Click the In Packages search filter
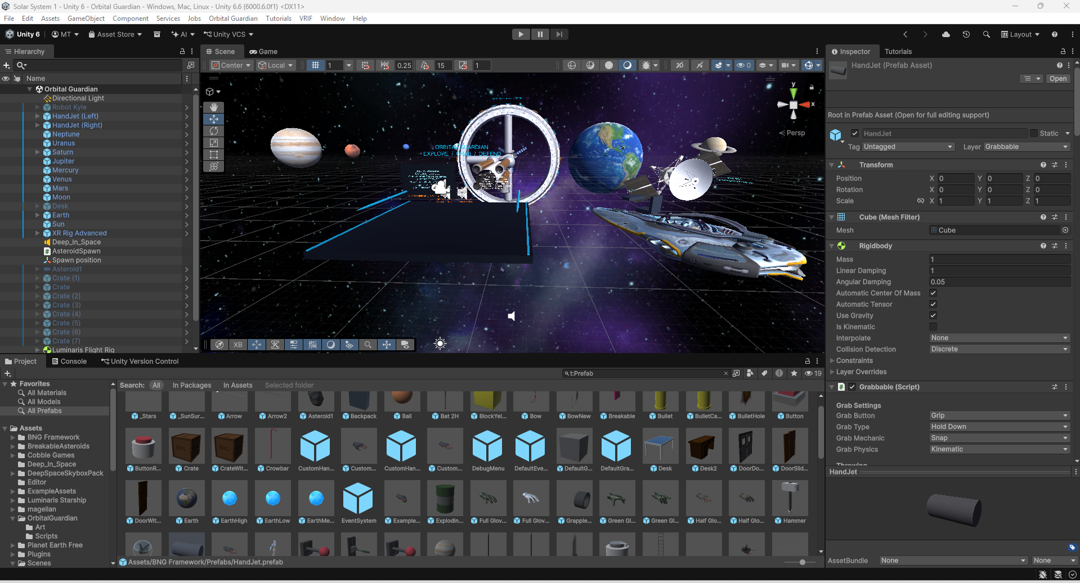 [x=192, y=385]
